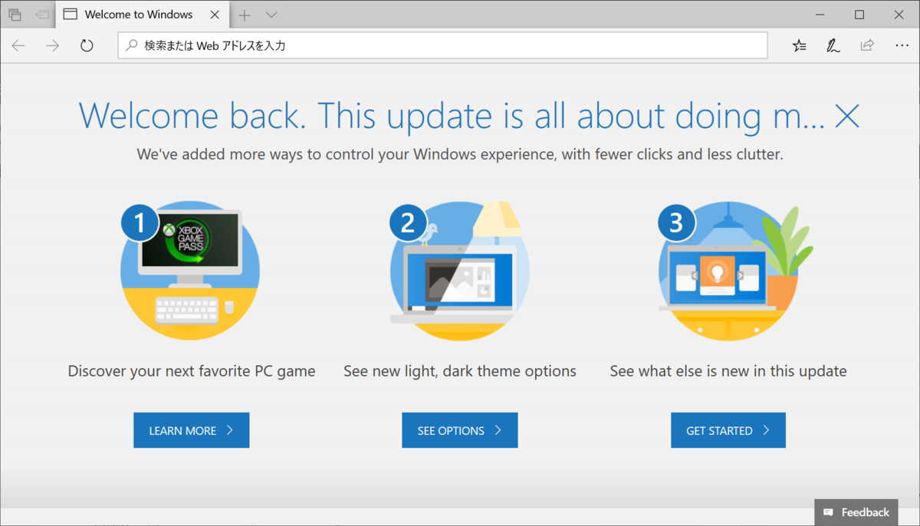Click the GET STARTED button
The width and height of the screenshot is (920, 526).
point(728,430)
